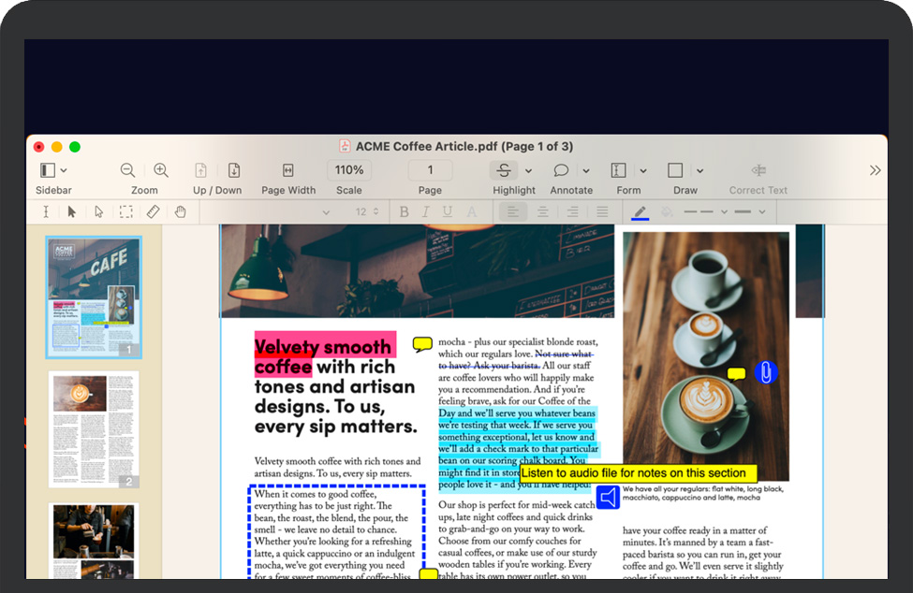The image size is (913, 593).
Task: Choose the Annotate speech bubble tool
Action: coord(561,170)
